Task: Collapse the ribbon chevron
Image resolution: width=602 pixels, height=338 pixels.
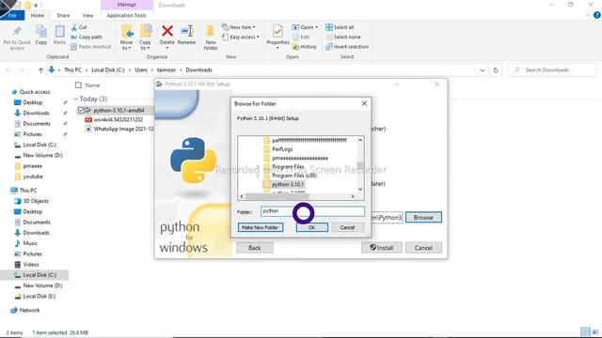Action: [x=587, y=15]
